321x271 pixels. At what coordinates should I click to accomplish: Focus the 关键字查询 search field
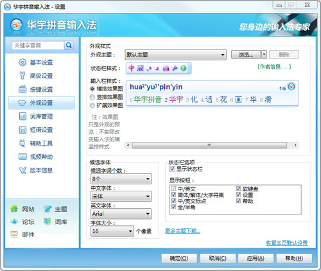pos(38,46)
